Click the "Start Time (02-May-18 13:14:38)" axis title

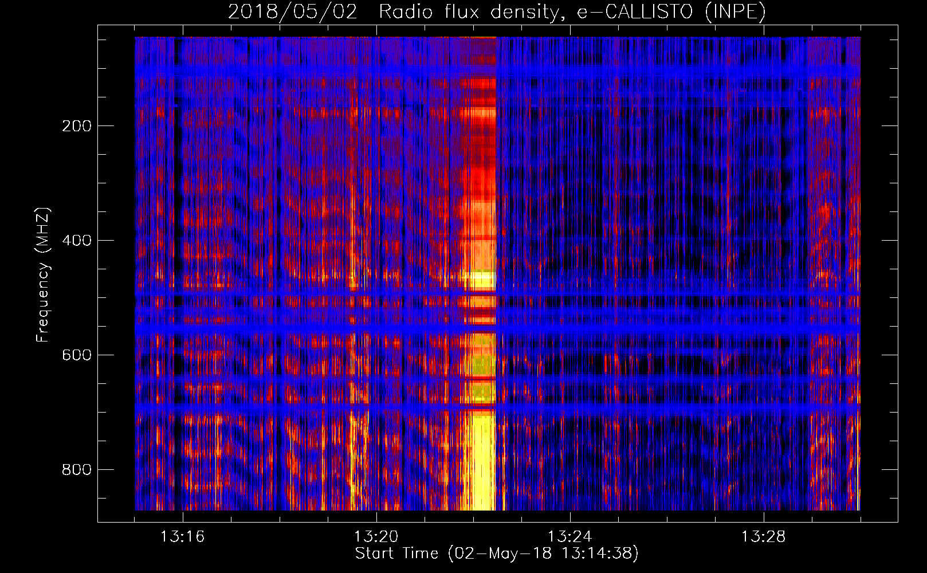(497, 554)
